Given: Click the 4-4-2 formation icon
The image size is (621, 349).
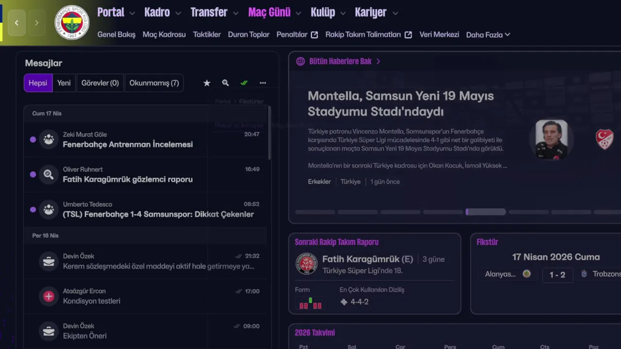Looking at the screenshot, I should click(x=344, y=302).
